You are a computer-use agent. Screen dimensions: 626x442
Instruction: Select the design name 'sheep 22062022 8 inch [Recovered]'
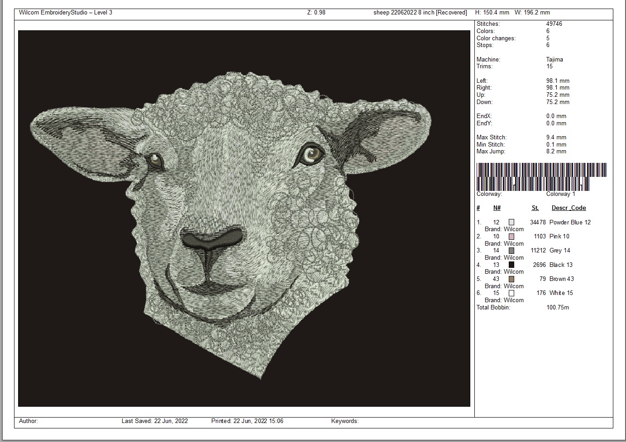(x=420, y=13)
